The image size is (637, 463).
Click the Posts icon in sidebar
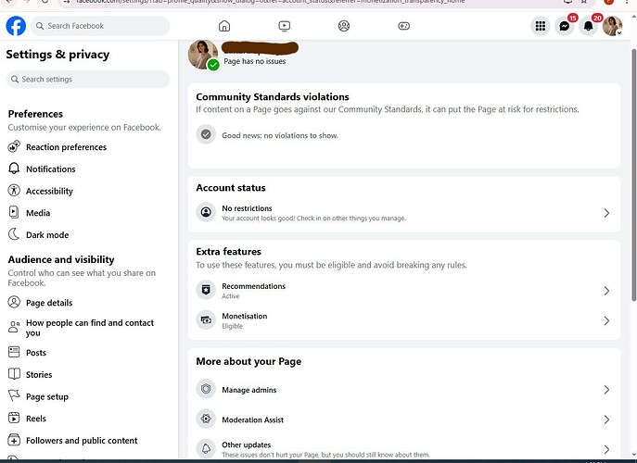tap(14, 352)
